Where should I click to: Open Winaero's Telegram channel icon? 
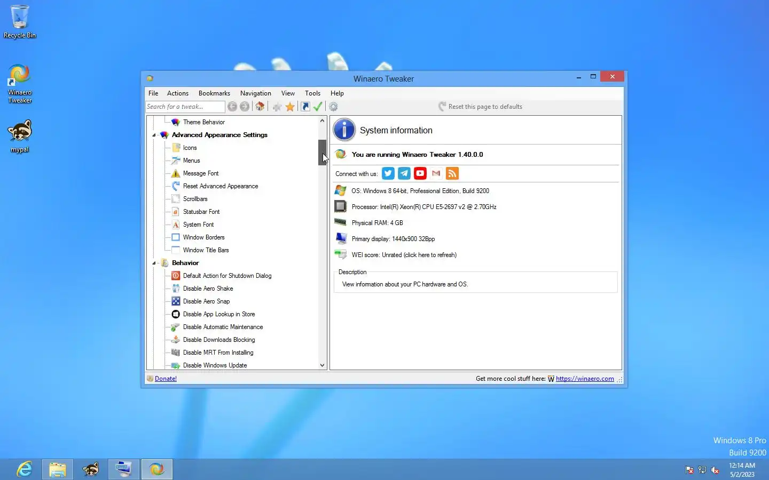pos(404,173)
